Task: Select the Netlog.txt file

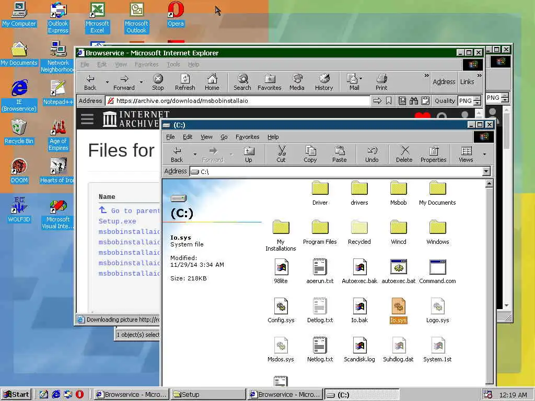Action: coord(320,349)
